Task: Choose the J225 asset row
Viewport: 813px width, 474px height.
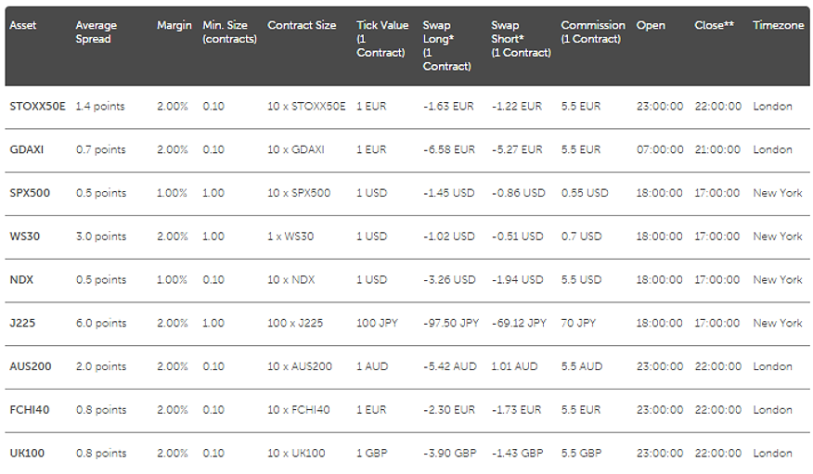Action: tap(22, 324)
